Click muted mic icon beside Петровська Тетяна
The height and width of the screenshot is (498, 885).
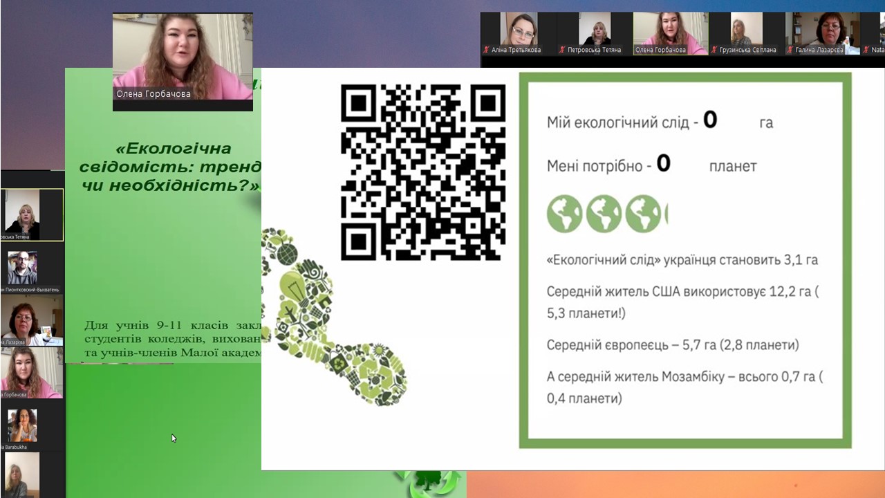click(x=563, y=50)
